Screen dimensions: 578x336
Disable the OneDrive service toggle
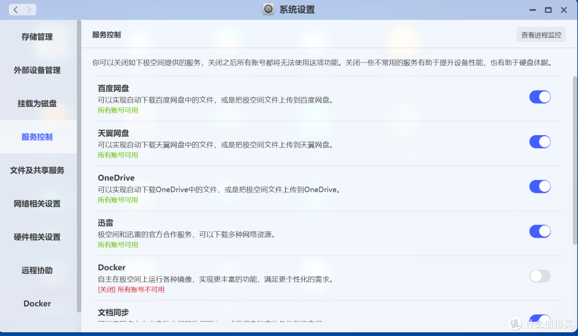(539, 186)
